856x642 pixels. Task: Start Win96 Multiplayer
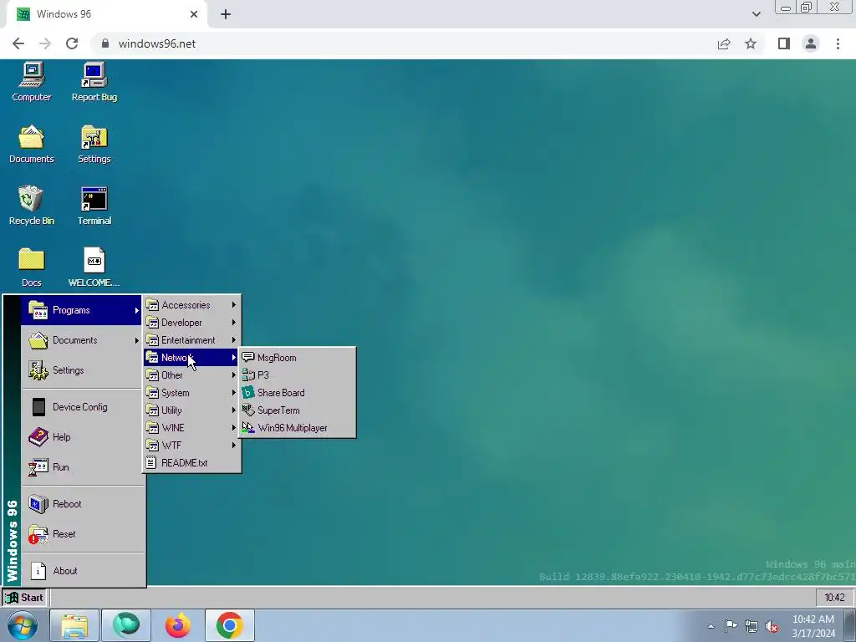pos(298,427)
